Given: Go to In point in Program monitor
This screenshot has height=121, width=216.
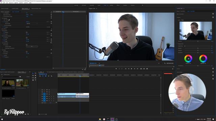Looking at the screenshot, I should pos(126,69).
